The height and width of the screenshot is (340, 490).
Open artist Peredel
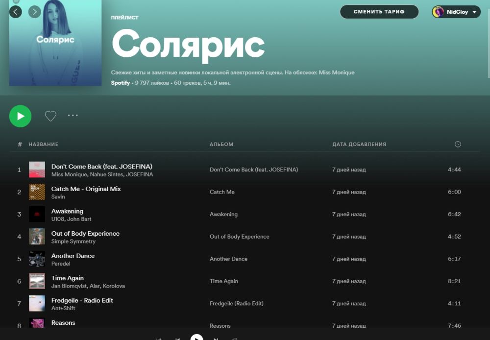click(x=61, y=264)
